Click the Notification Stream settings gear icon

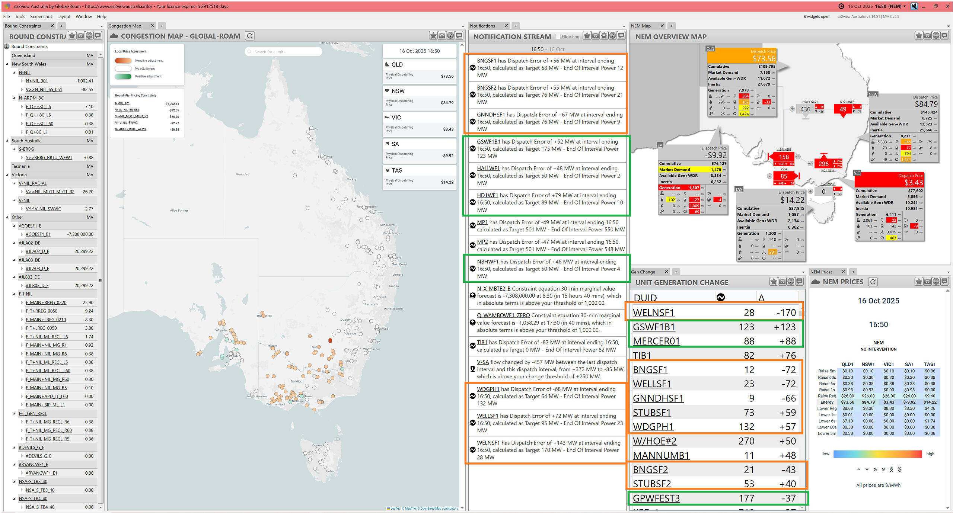pos(604,36)
